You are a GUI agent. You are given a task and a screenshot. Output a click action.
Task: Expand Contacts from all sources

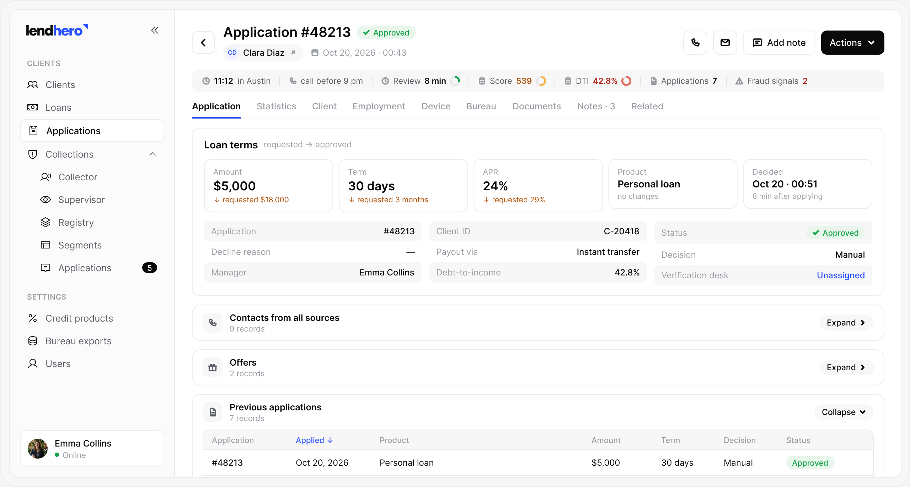(x=846, y=323)
